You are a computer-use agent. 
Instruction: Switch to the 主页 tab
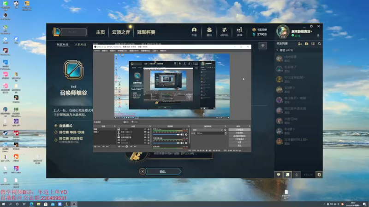pyautogui.click(x=101, y=32)
